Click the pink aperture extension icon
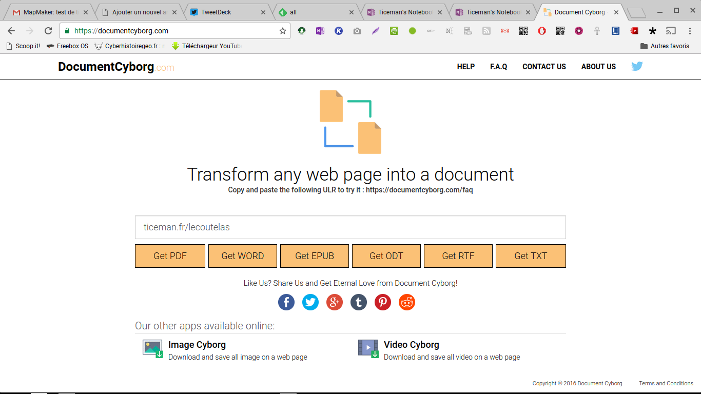 point(579,31)
